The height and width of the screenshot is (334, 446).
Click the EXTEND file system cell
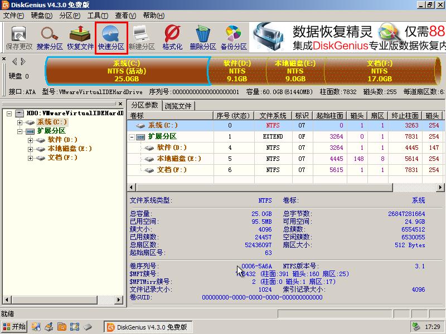(273, 136)
